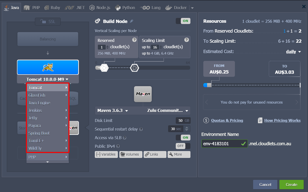The image size is (308, 192).
Task: Open the Quotas & Pricing link
Action: [227, 121]
